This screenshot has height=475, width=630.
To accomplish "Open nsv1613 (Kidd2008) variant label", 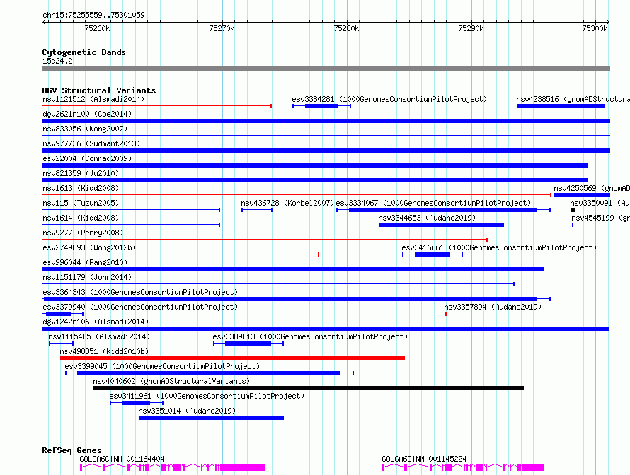I will 81,188.
